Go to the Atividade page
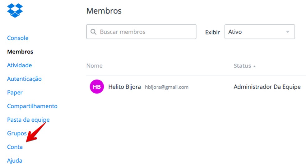The image size is (306, 167). pyautogui.click(x=19, y=65)
